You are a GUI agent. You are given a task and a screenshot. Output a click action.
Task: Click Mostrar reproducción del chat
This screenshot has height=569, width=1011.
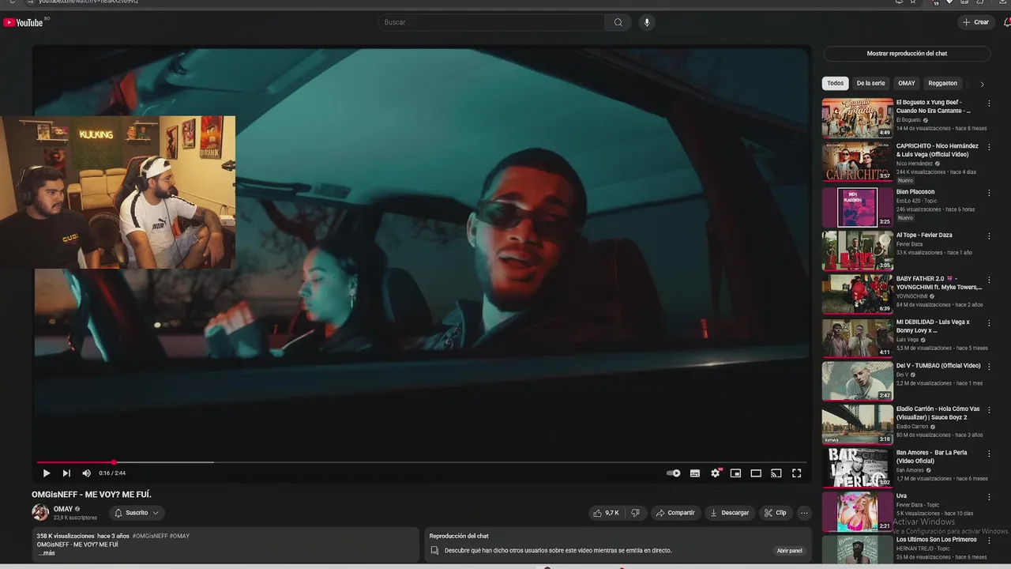(x=907, y=54)
